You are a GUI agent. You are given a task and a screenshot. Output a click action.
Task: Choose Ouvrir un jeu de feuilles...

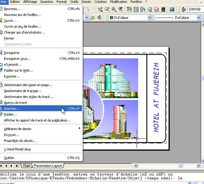(x=41, y=26)
